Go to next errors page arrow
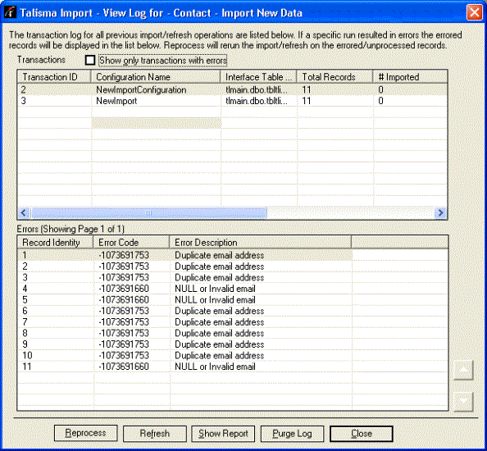Screen dimensions: 487x451 [x=463, y=402]
